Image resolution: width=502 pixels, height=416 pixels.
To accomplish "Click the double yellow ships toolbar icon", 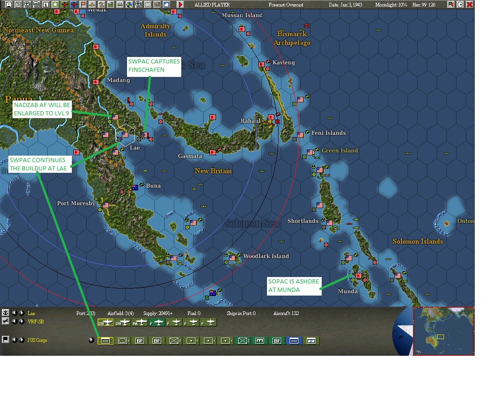I will 102,5.
